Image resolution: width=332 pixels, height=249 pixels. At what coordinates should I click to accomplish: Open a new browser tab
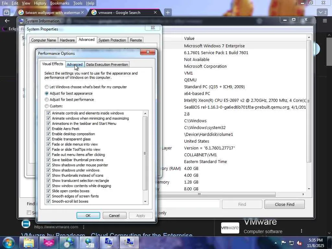[168, 13]
